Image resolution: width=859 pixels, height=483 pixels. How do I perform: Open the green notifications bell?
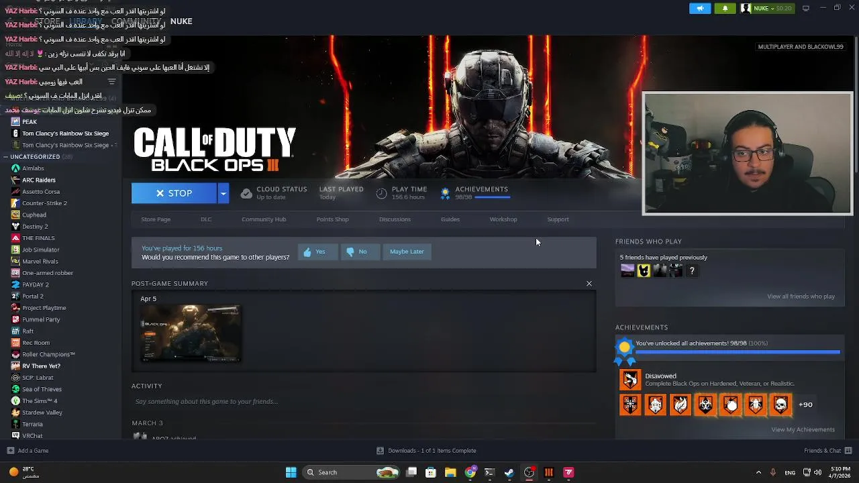(x=725, y=8)
